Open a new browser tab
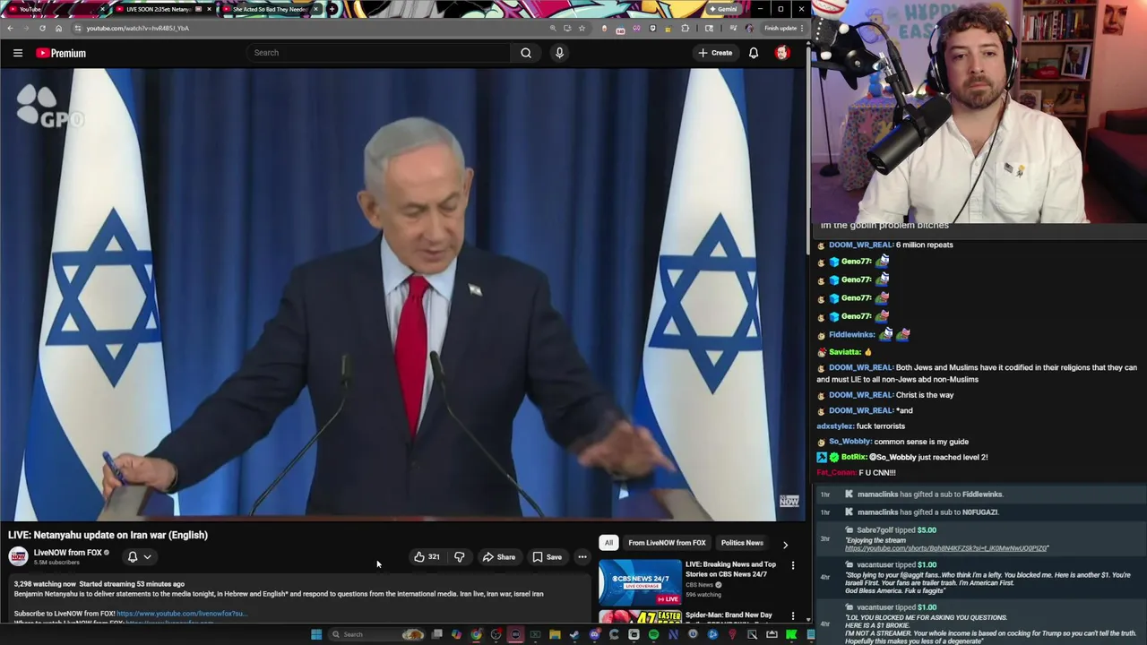 332,9
